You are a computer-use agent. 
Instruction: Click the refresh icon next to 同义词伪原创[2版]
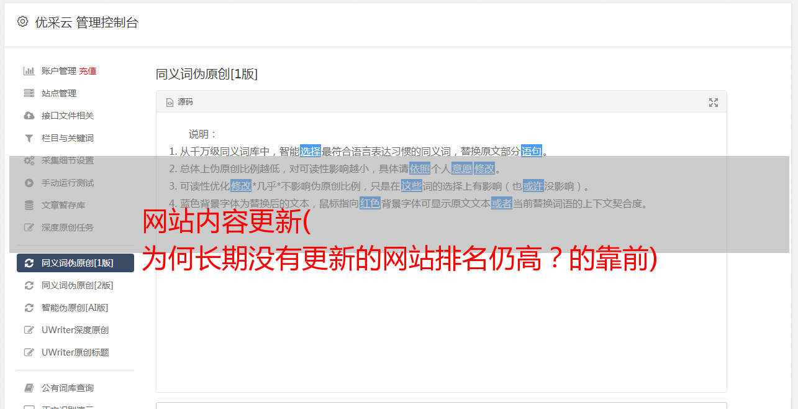tap(29, 285)
